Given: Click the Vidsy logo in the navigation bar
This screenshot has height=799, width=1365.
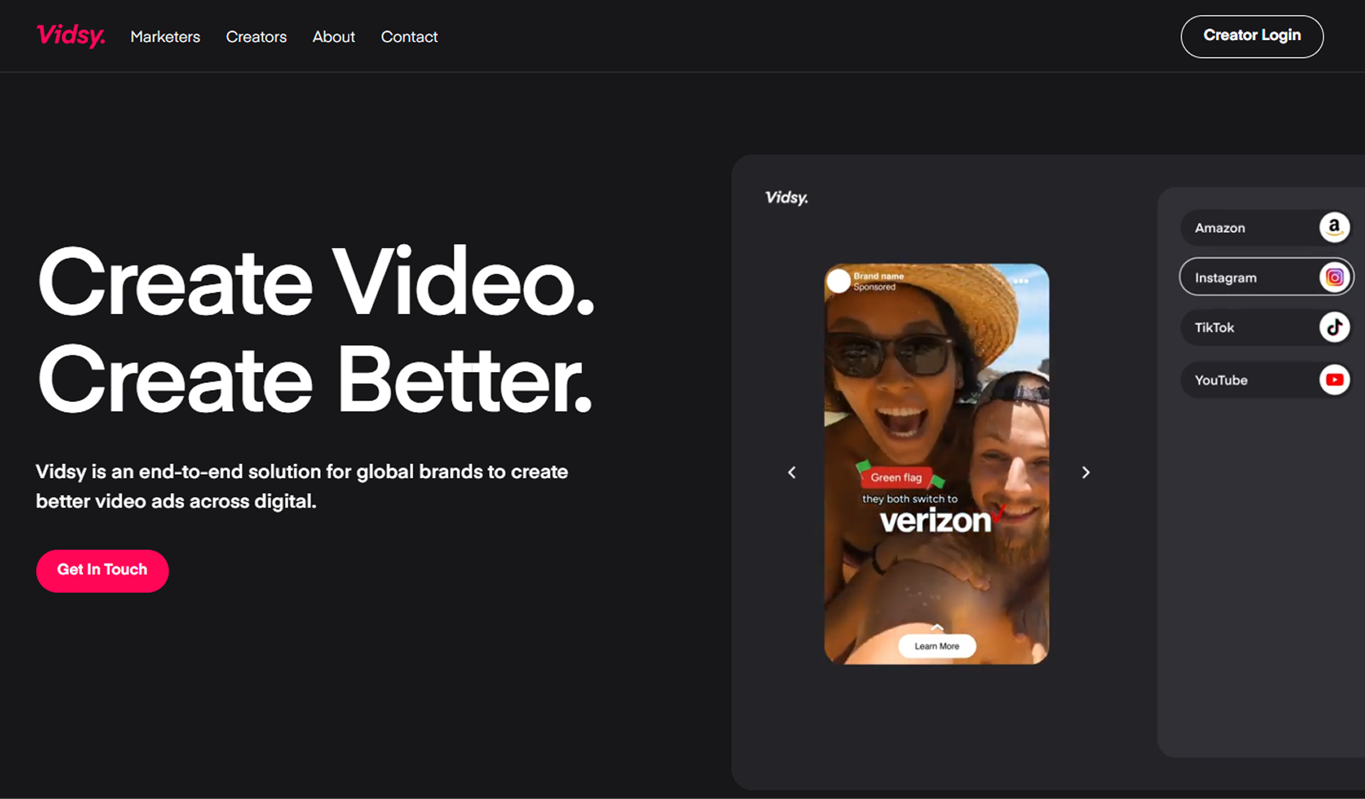Looking at the screenshot, I should pyautogui.click(x=71, y=36).
